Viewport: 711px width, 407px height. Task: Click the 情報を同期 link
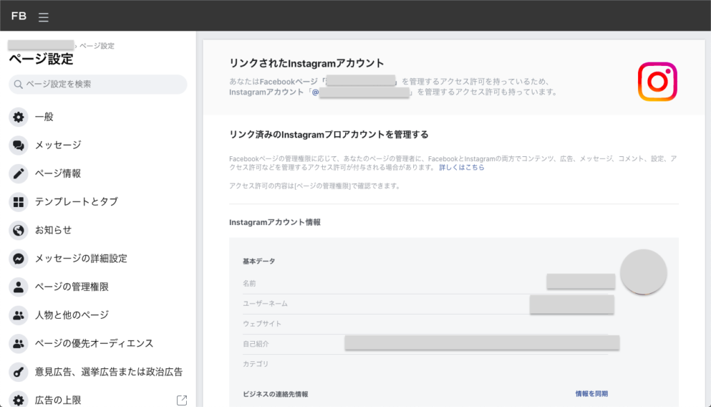[x=592, y=394]
